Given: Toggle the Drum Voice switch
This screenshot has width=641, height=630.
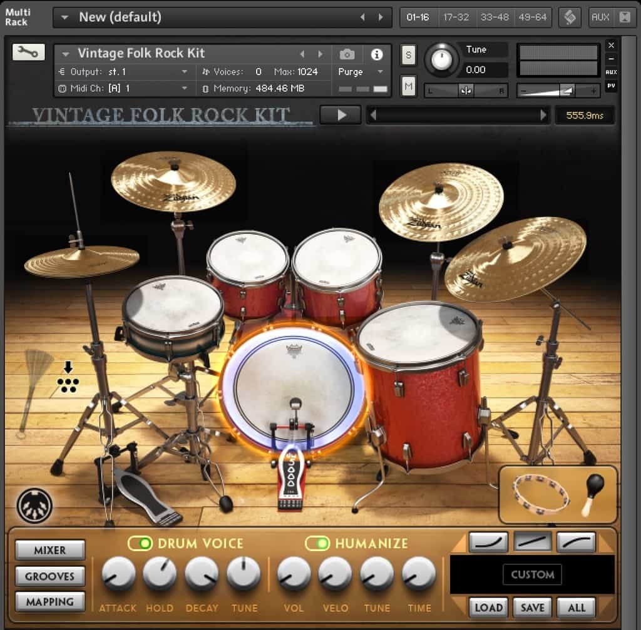Looking at the screenshot, I should [140, 543].
